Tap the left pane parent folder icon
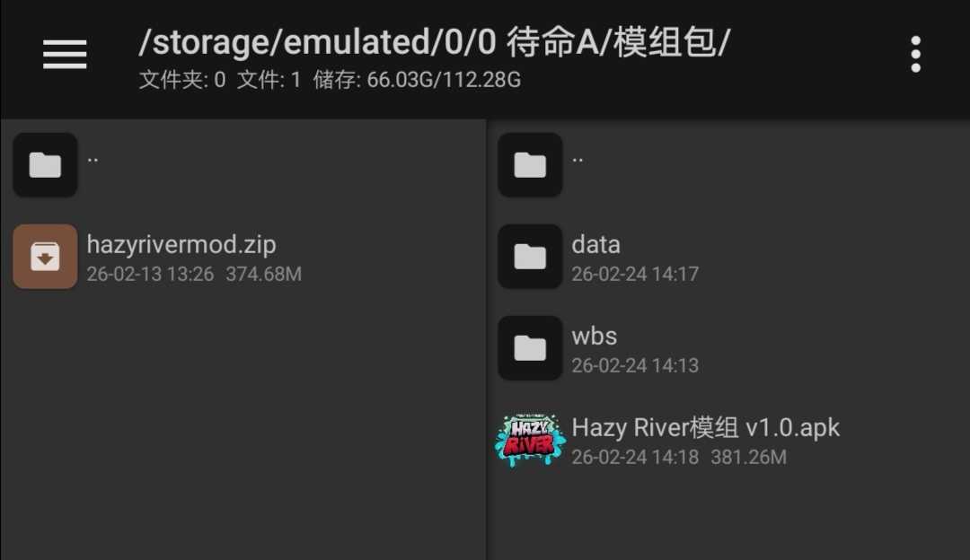Screen dimensions: 970x560 pyautogui.click(x=45, y=165)
